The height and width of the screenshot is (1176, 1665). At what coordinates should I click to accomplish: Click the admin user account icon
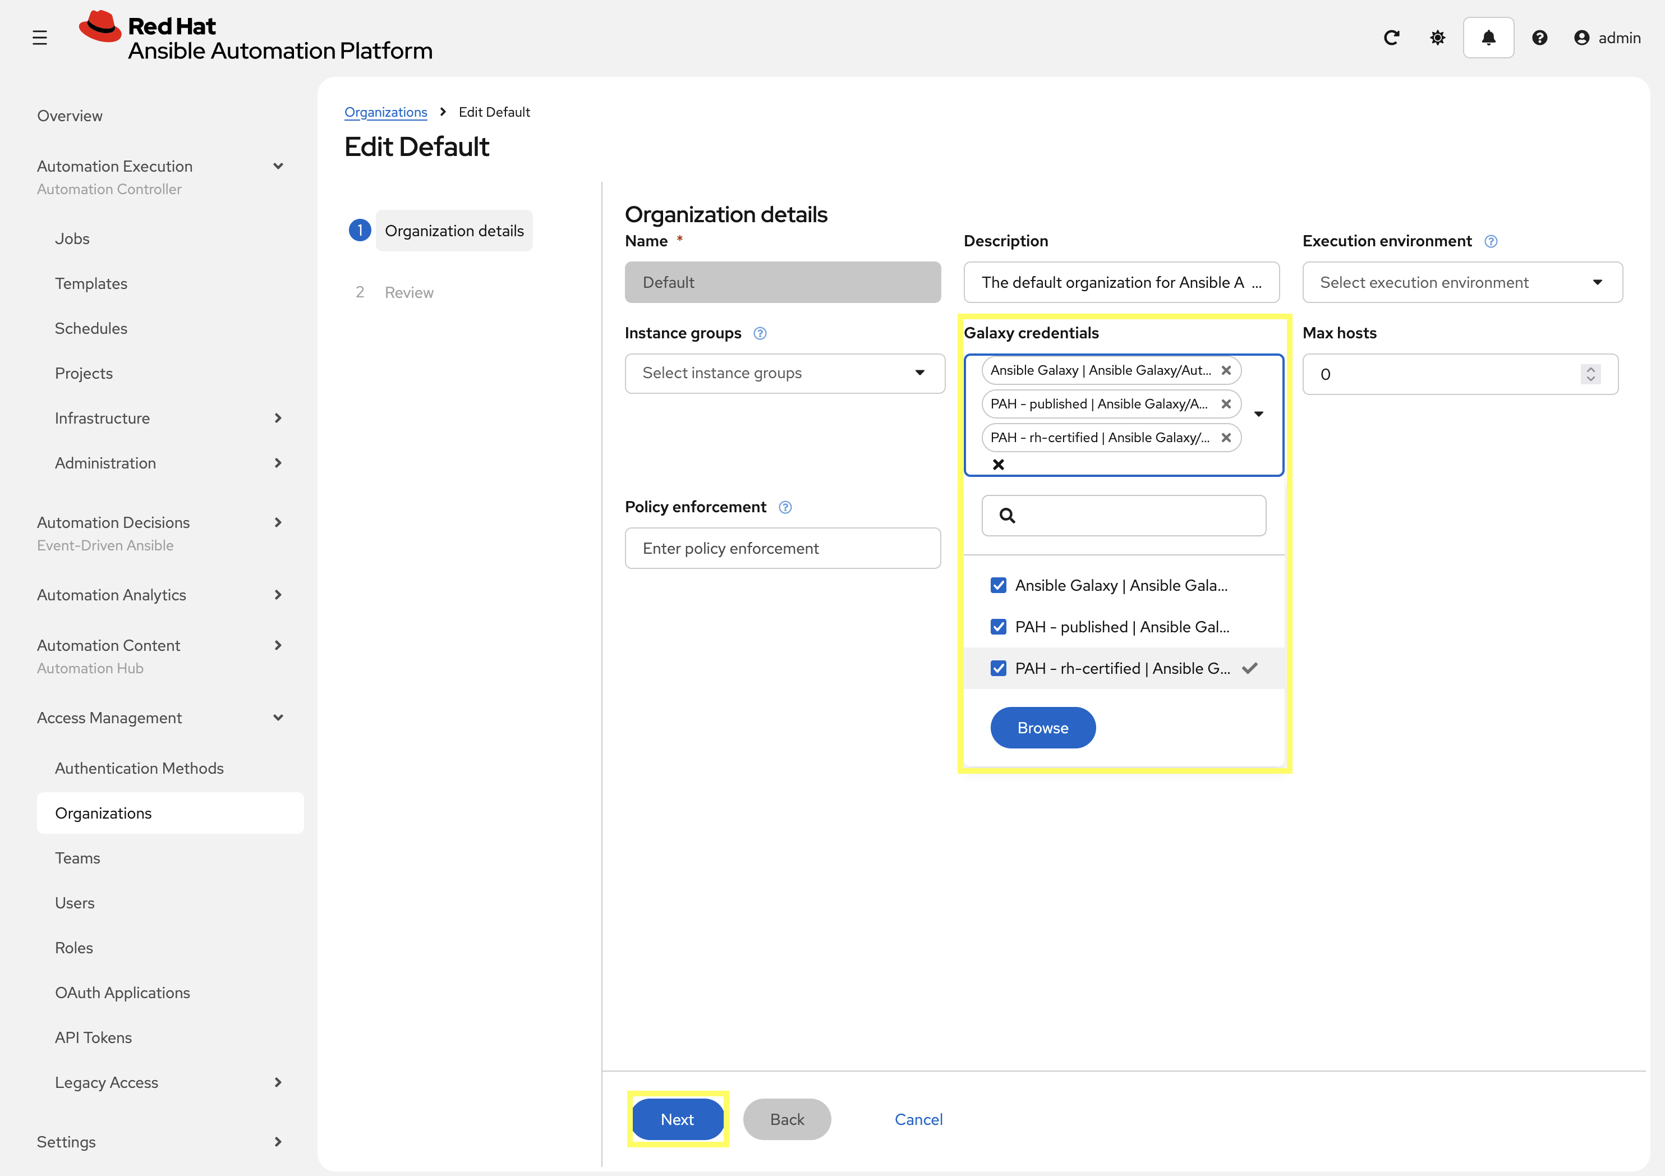(x=1583, y=37)
